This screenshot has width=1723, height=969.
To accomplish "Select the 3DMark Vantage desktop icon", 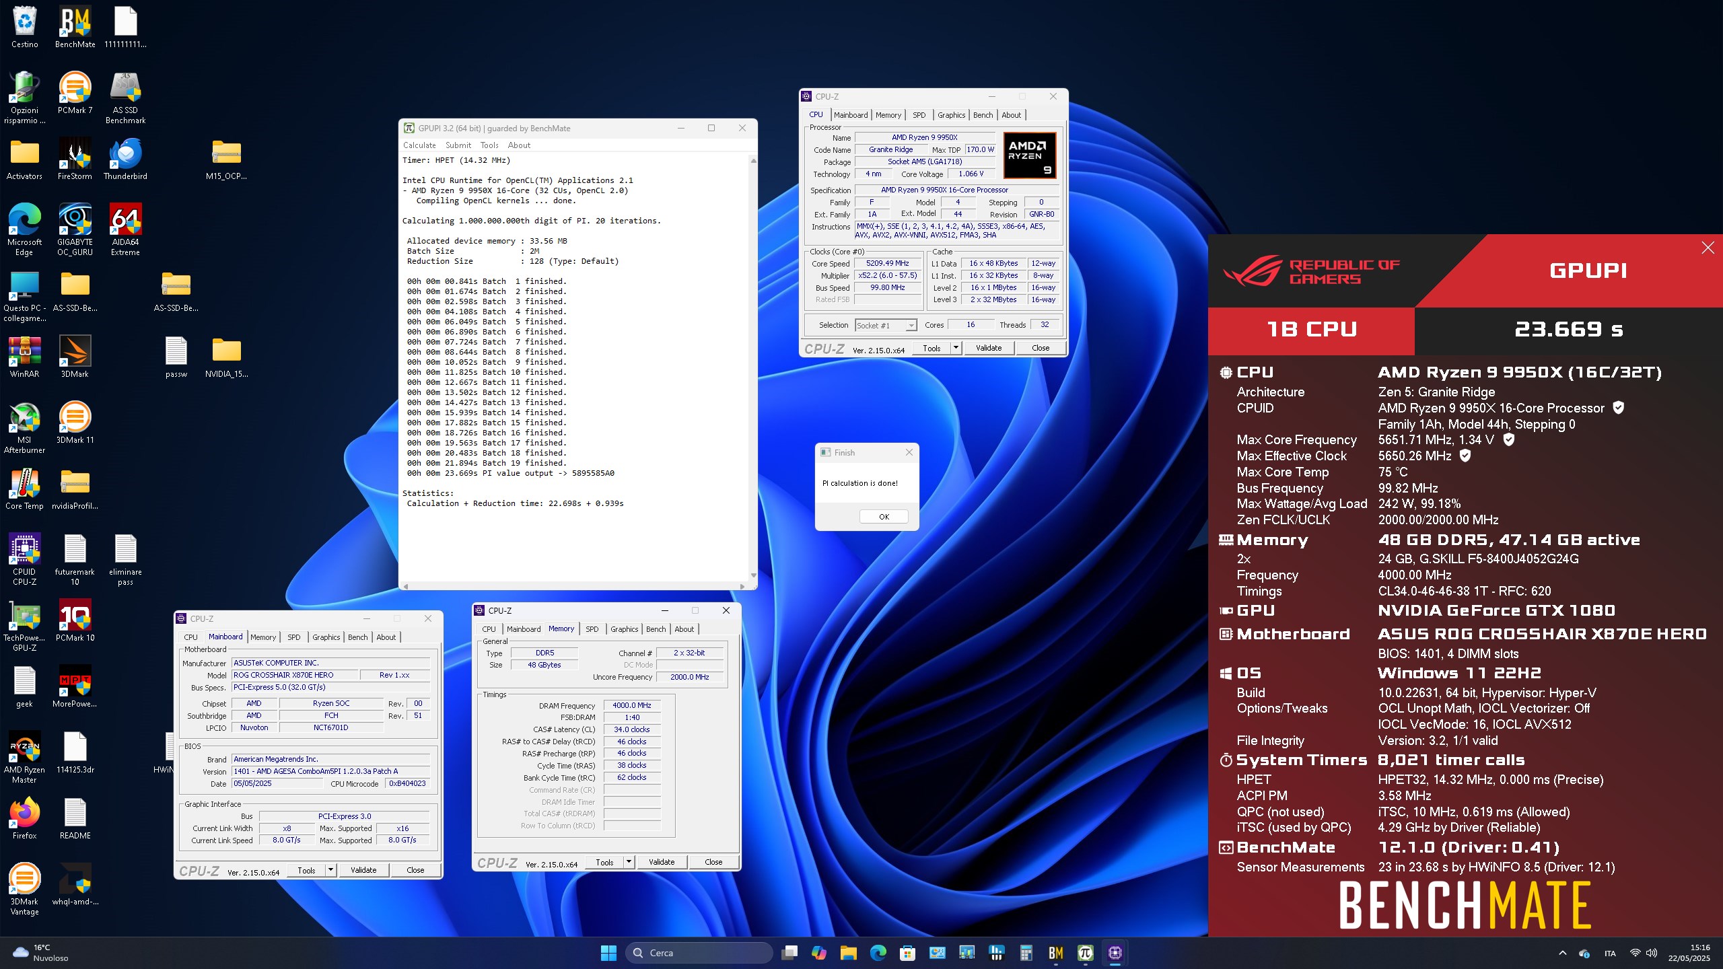I will click(24, 889).
